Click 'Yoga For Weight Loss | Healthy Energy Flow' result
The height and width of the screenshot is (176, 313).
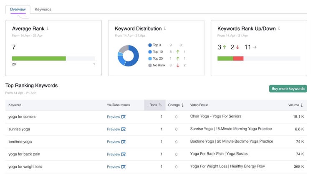pos(227,166)
